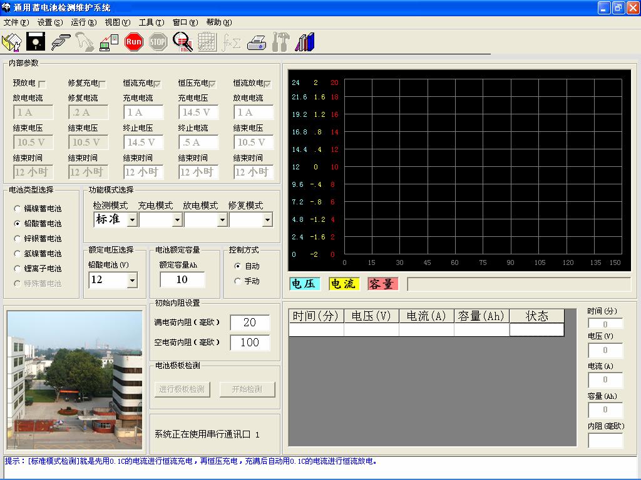Image resolution: width=641 pixels, height=480 pixels.
Task: Open the 工具(T) menu
Action: pos(151,22)
